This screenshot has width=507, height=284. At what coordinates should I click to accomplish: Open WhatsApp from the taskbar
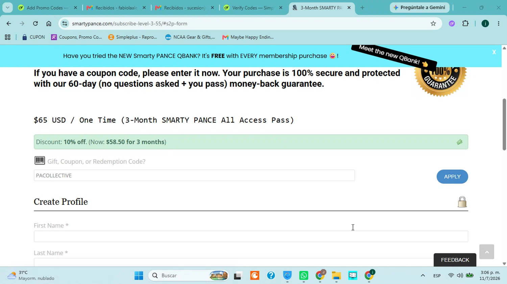tap(304, 276)
